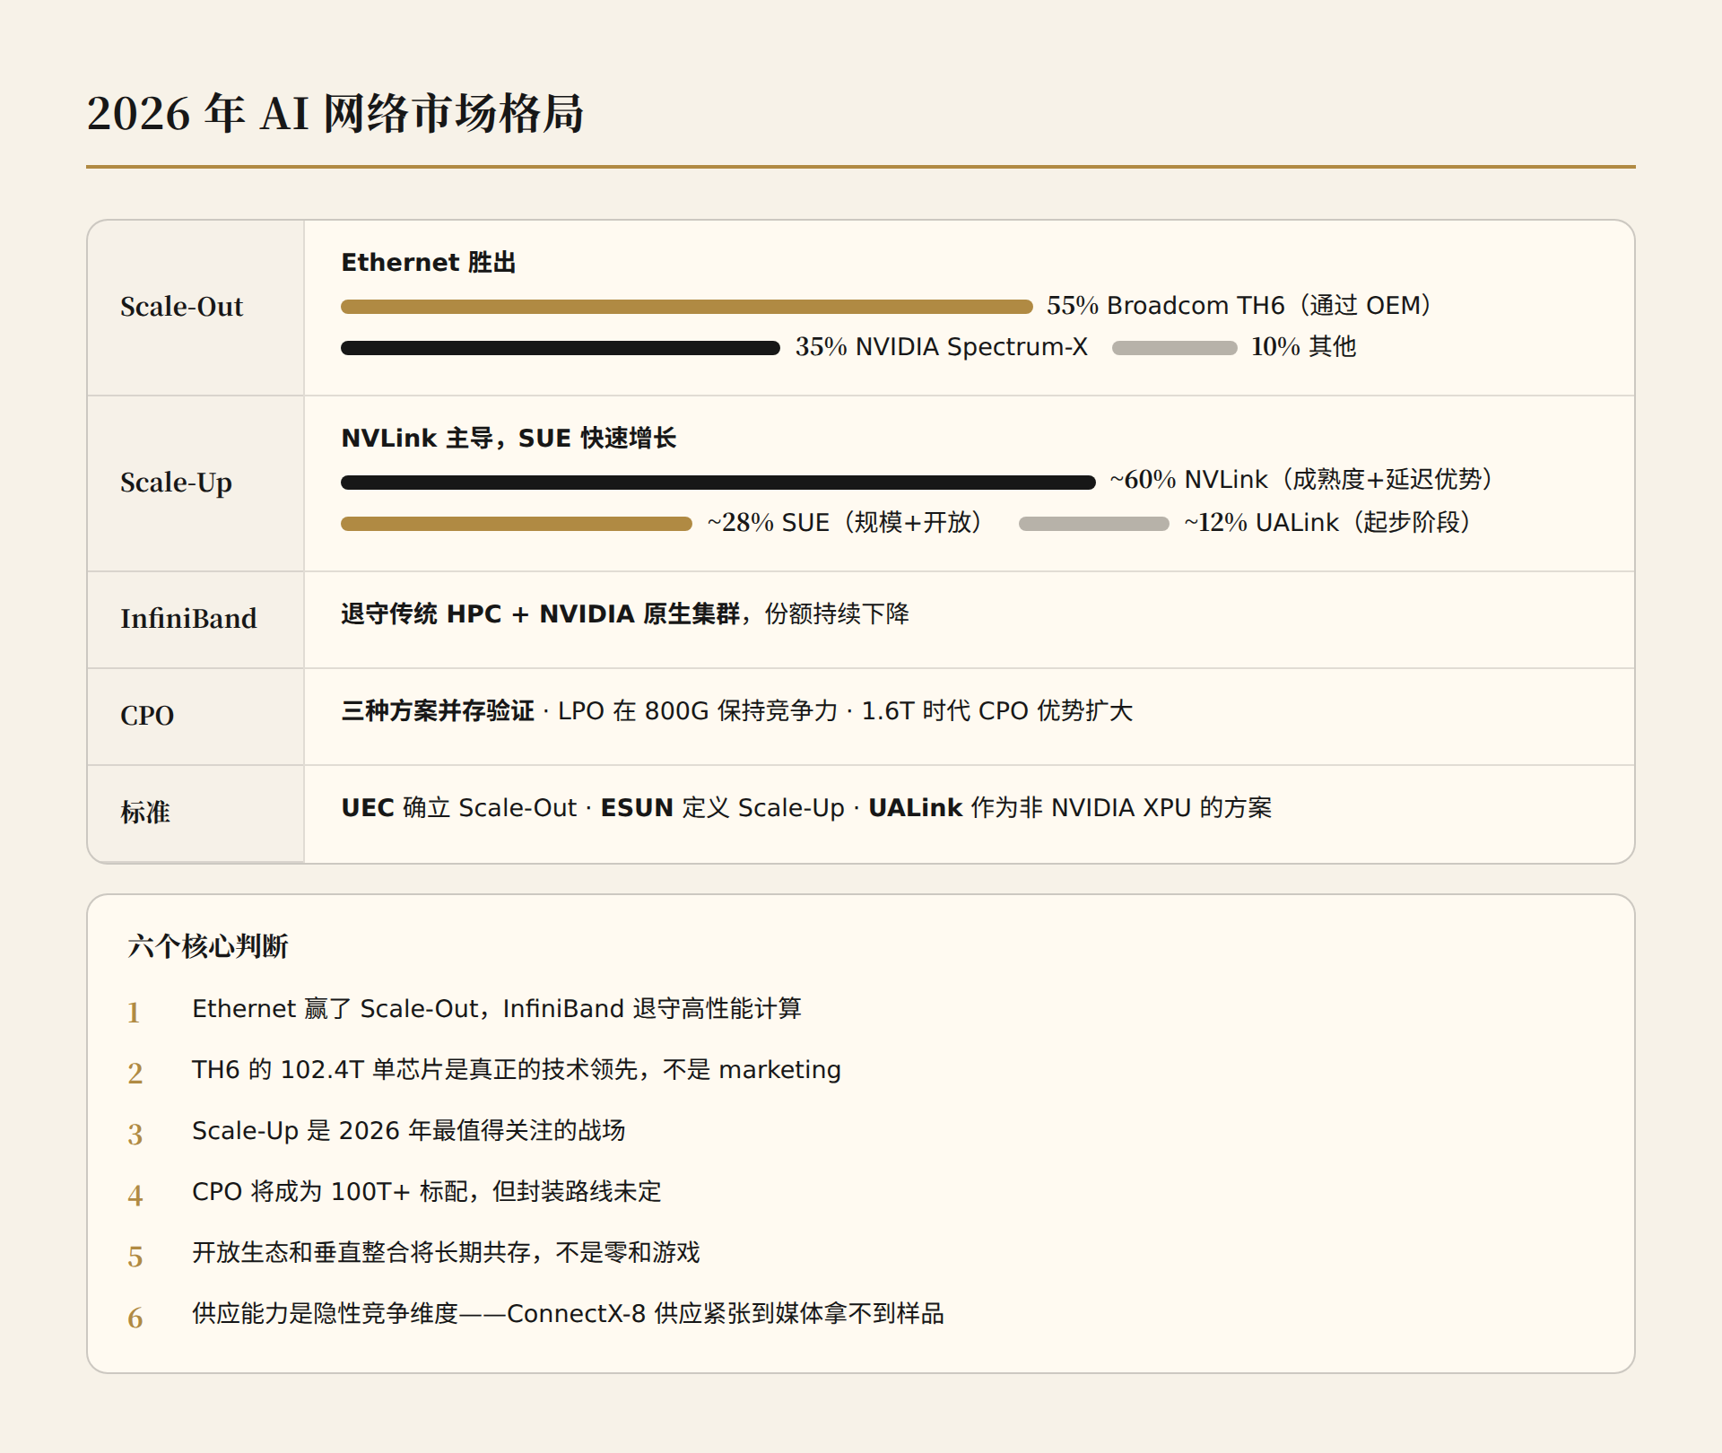The height and width of the screenshot is (1453, 1722).
Task: Click "~28% SUE（规模+开放）" label
Action: [848, 523]
